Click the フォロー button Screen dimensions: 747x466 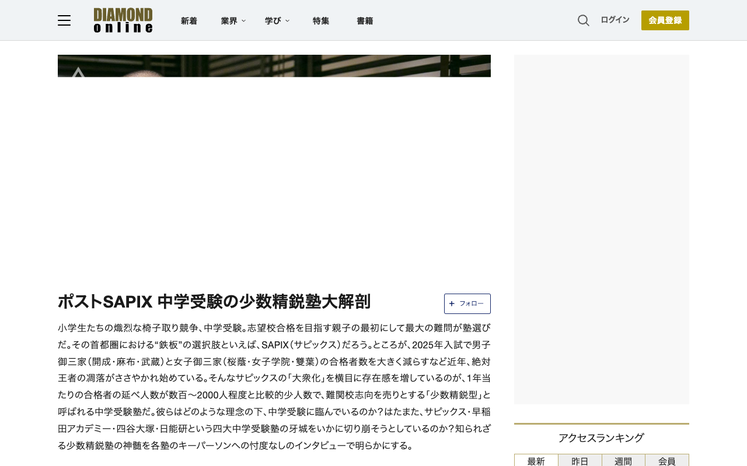467,303
